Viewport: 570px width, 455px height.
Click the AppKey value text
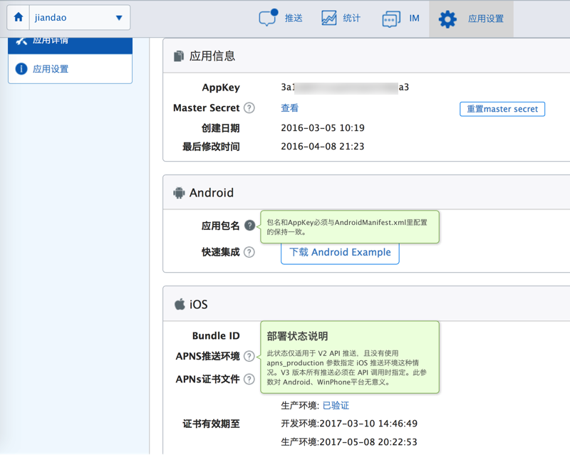coord(345,87)
